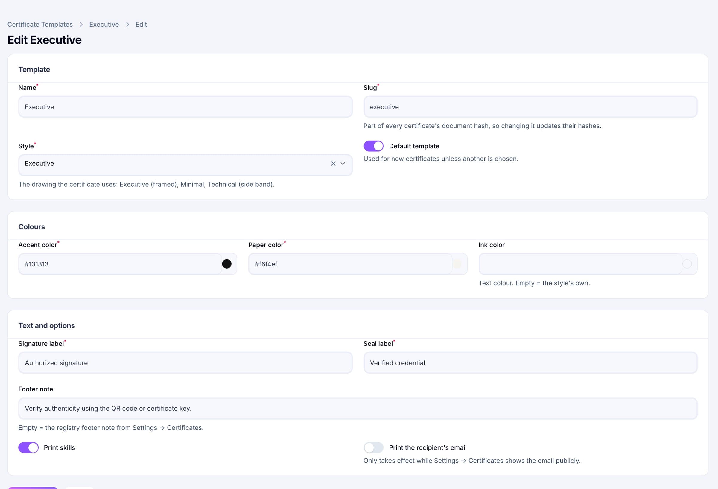
Task: Open the Paper color swatch picker
Action: tap(457, 264)
